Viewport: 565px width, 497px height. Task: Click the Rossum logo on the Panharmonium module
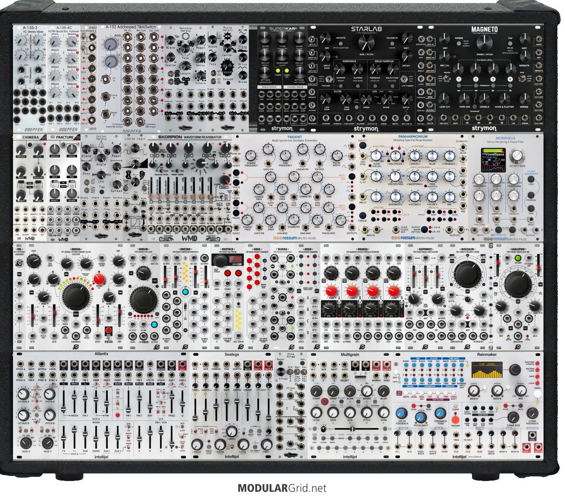(x=413, y=238)
